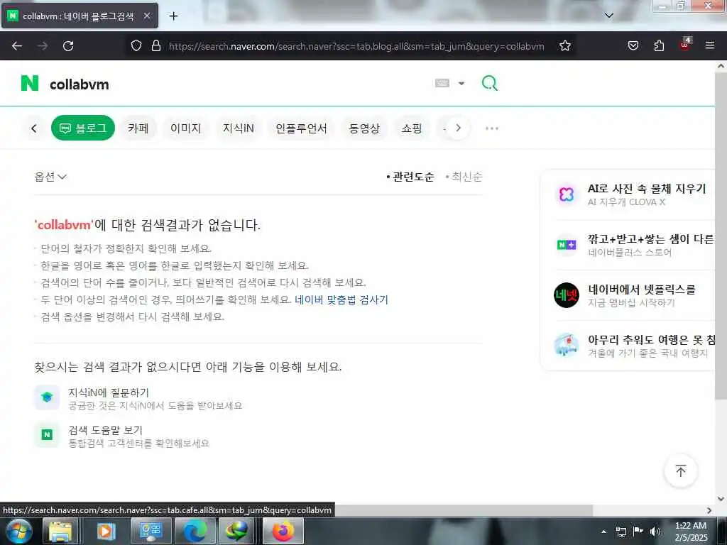Open a new tab with plus button
727x545 pixels.
pyautogui.click(x=173, y=16)
